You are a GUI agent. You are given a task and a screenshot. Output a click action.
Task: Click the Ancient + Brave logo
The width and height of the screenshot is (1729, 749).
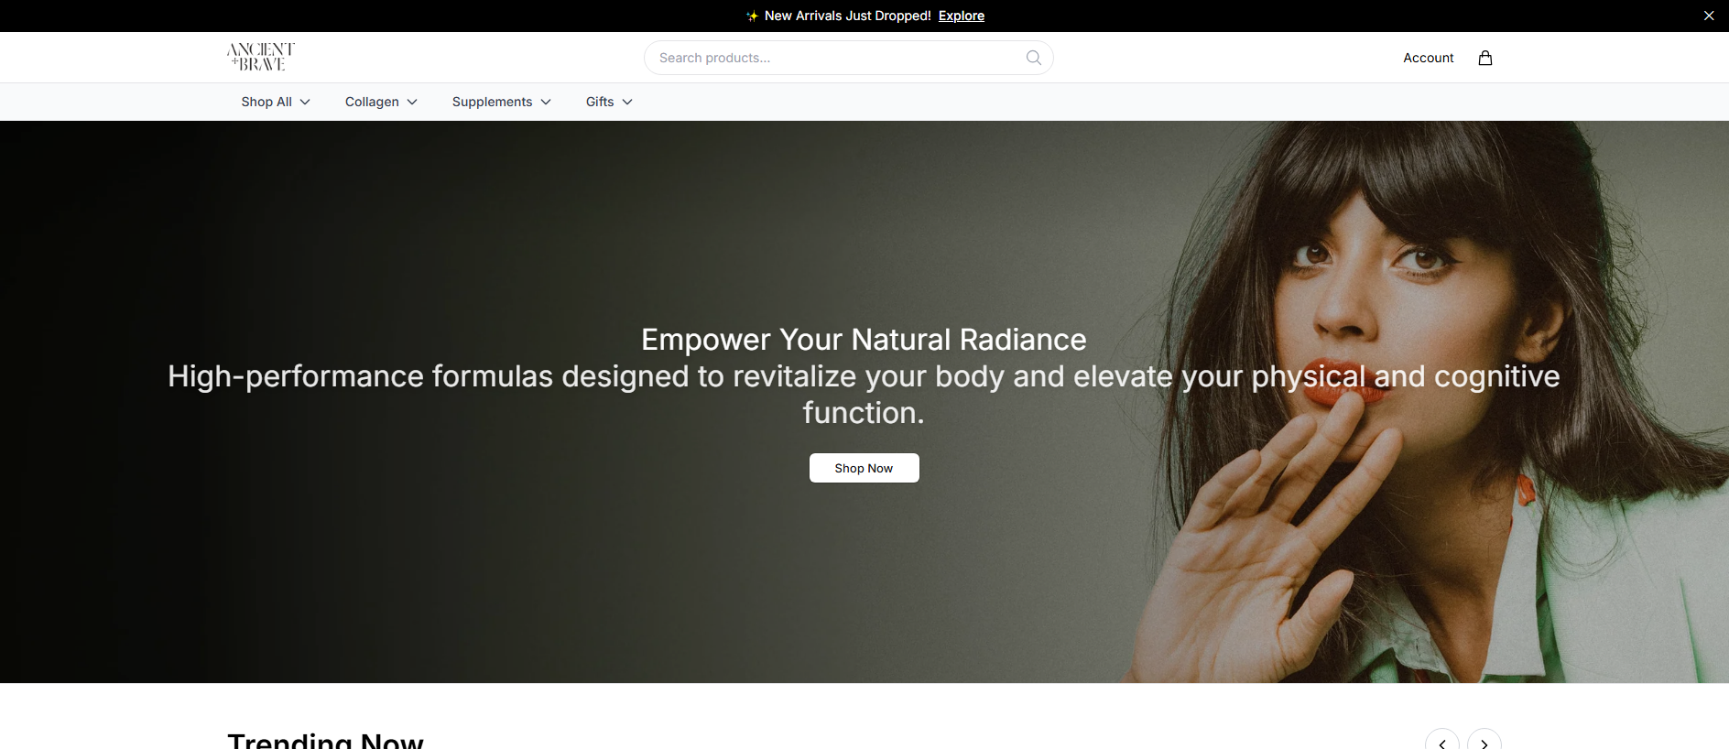(261, 57)
